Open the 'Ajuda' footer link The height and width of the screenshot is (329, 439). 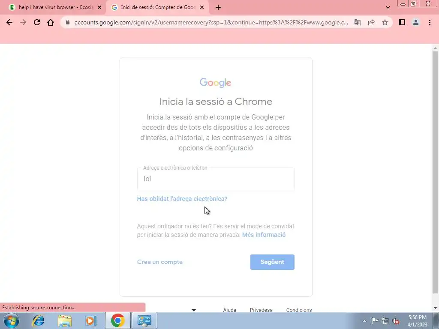point(230,310)
